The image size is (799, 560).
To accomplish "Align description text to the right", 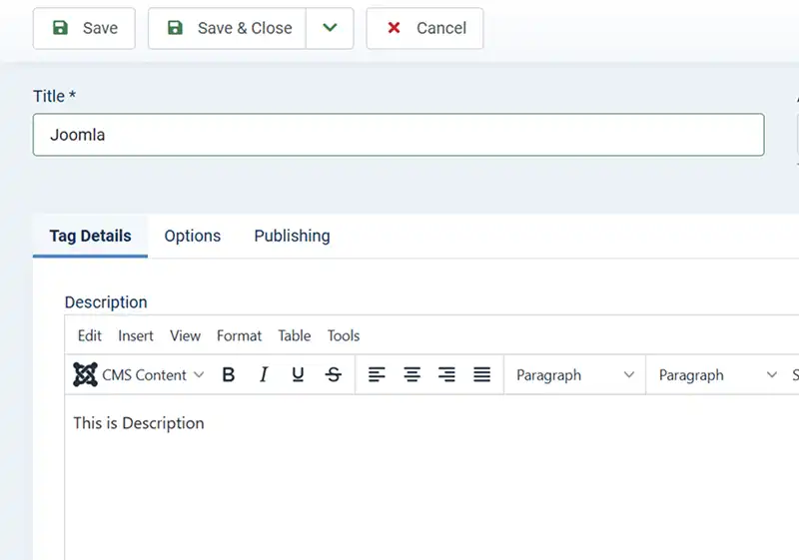I will pos(446,374).
